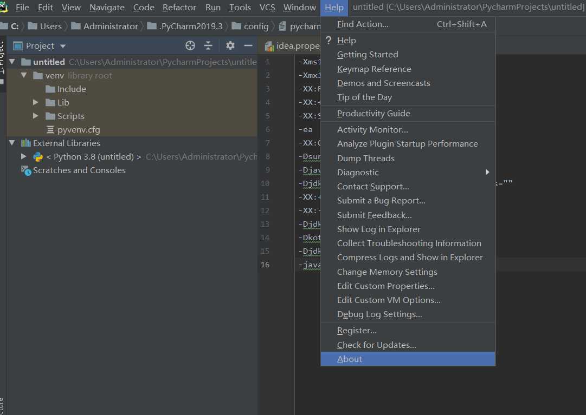Show Tip of the Day
The height and width of the screenshot is (415, 586).
(x=408, y=97)
